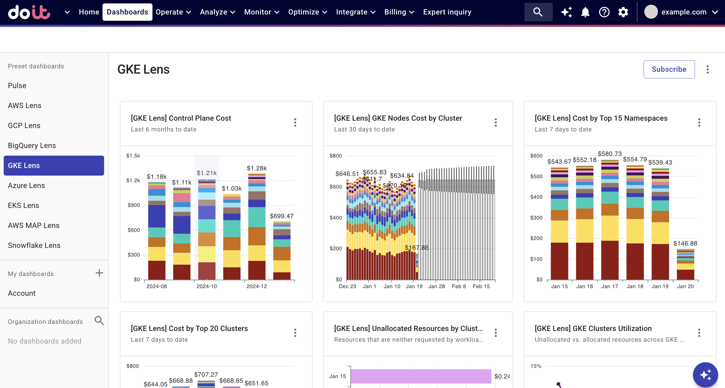The width and height of the screenshot is (725, 388).
Task: Click Cost by Top 20 Clusters title
Action: [x=189, y=329]
